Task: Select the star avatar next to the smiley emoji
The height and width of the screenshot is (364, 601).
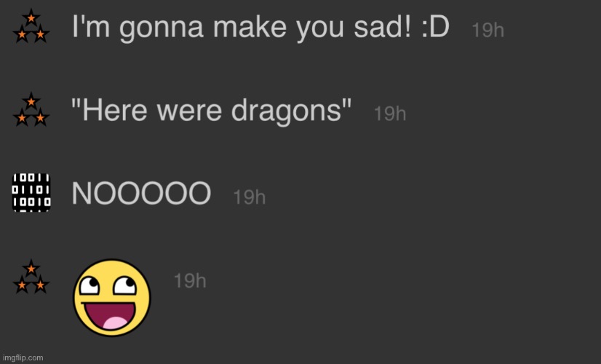Action: tap(31, 277)
